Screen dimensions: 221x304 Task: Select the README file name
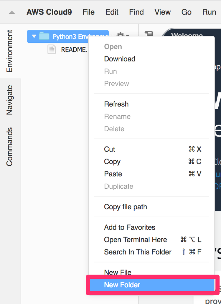[75, 50]
